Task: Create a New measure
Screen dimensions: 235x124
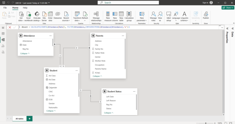Action: coord(108,16)
